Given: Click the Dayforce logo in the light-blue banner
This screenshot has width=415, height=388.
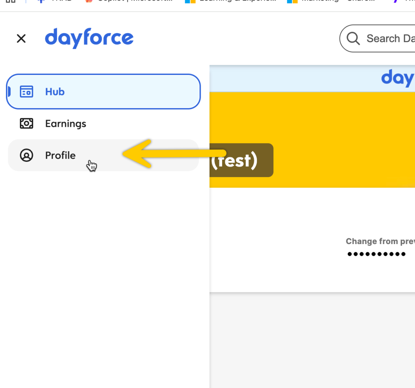Looking at the screenshot, I should pyautogui.click(x=398, y=78).
